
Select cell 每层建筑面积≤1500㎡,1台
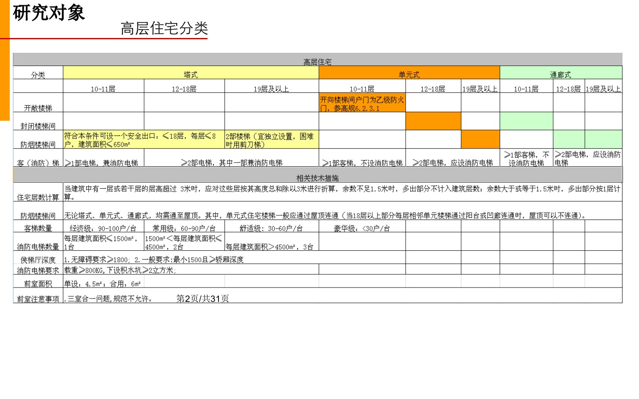tap(103, 242)
